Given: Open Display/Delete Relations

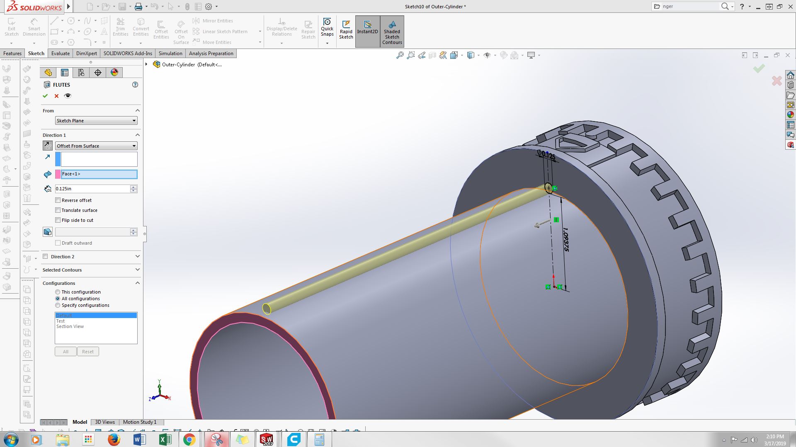Looking at the screenshot, I should tap(282, 27).
